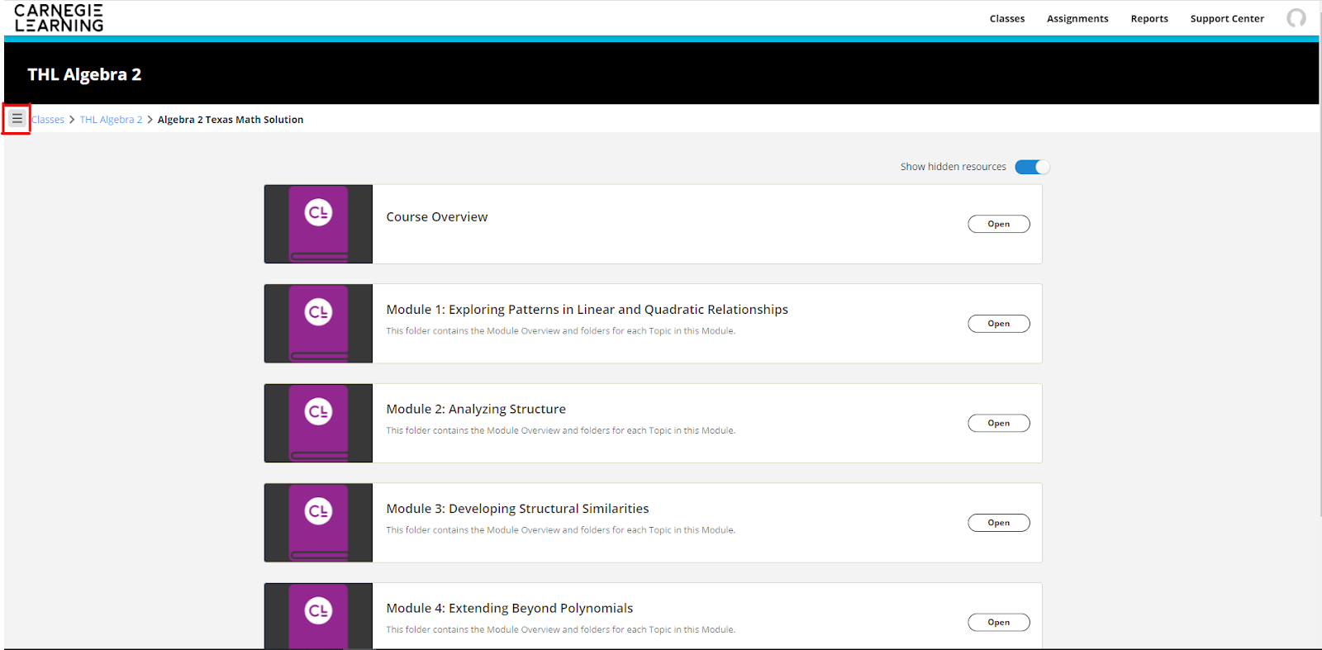The height and width of the screenshot is (650, 1322).
Task: Click Module 3: Developing Structural Similarities title
Action: [517, 509]
